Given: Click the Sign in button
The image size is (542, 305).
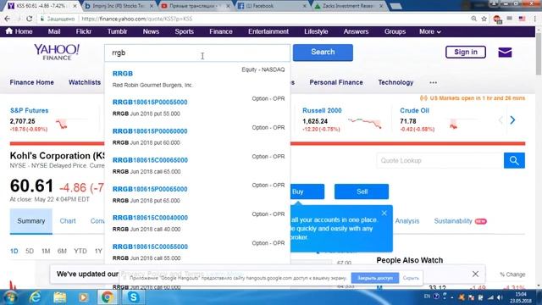Looking at the screenshot, I should pos(466,52).
